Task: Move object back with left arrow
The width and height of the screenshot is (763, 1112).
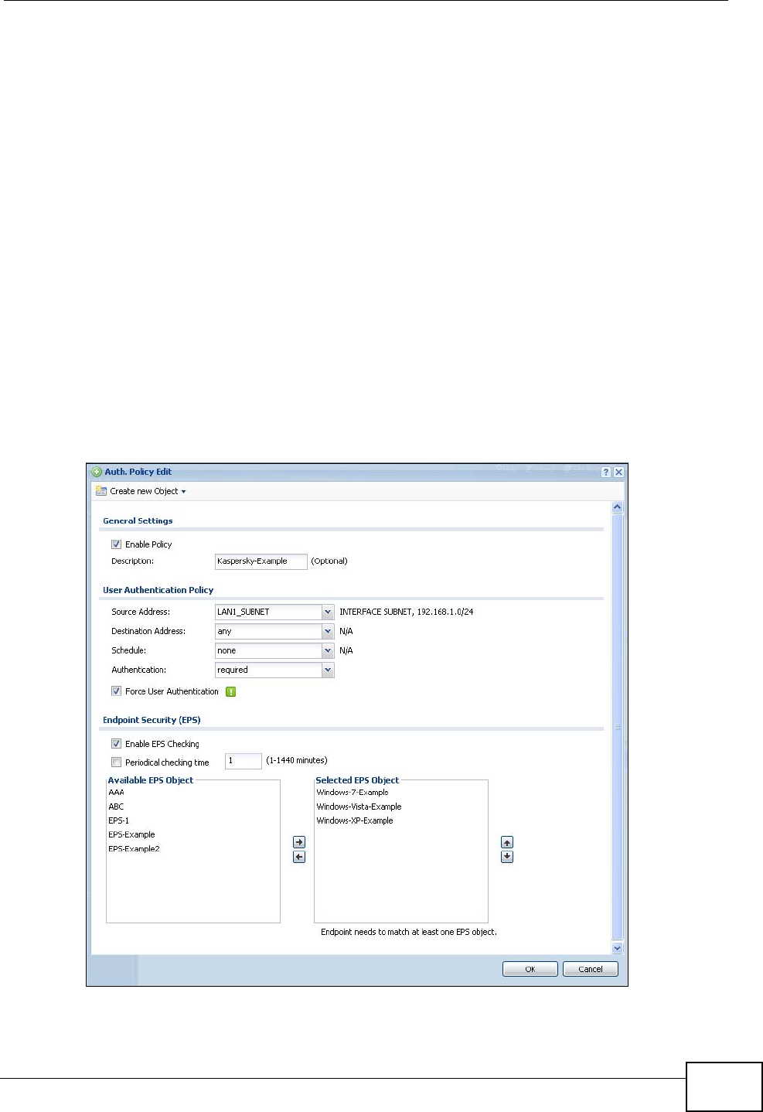Action: [x=299, y=857]
